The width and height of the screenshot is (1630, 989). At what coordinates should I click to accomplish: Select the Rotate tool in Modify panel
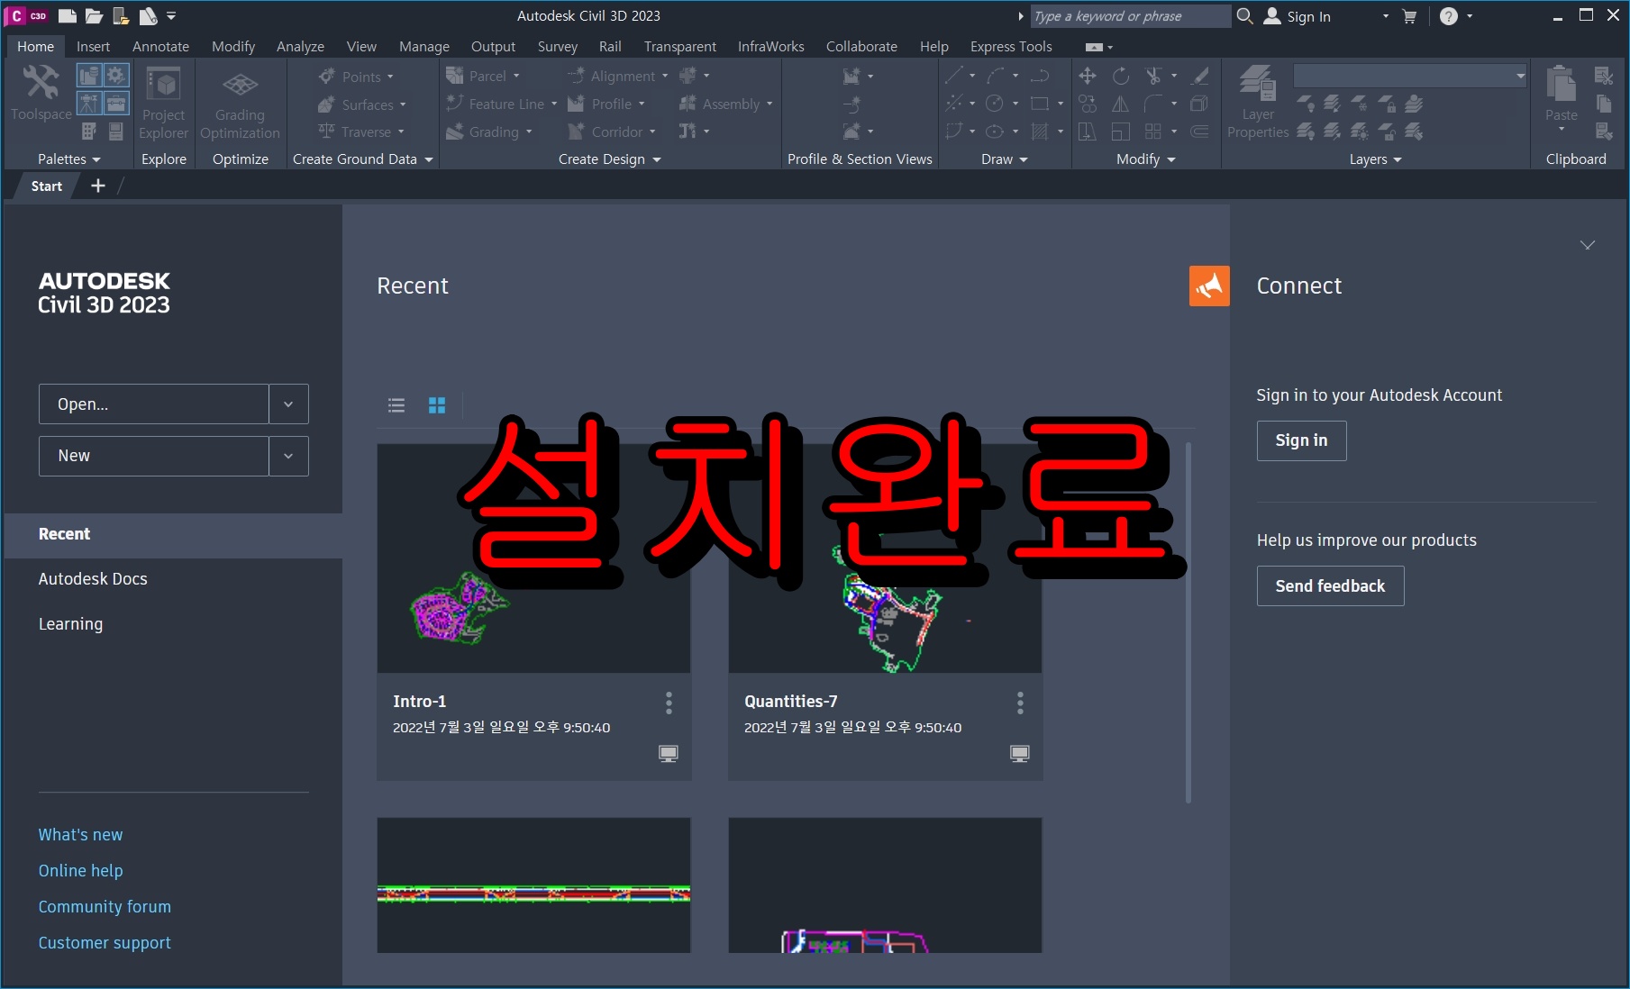tap(1120, 76)
